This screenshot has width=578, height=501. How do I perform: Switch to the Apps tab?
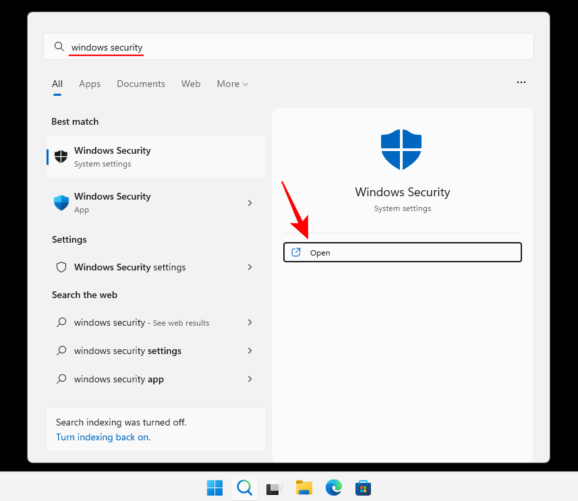point(89,84)
